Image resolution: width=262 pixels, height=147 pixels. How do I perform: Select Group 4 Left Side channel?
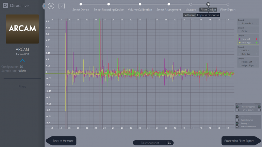coord(246,50)
